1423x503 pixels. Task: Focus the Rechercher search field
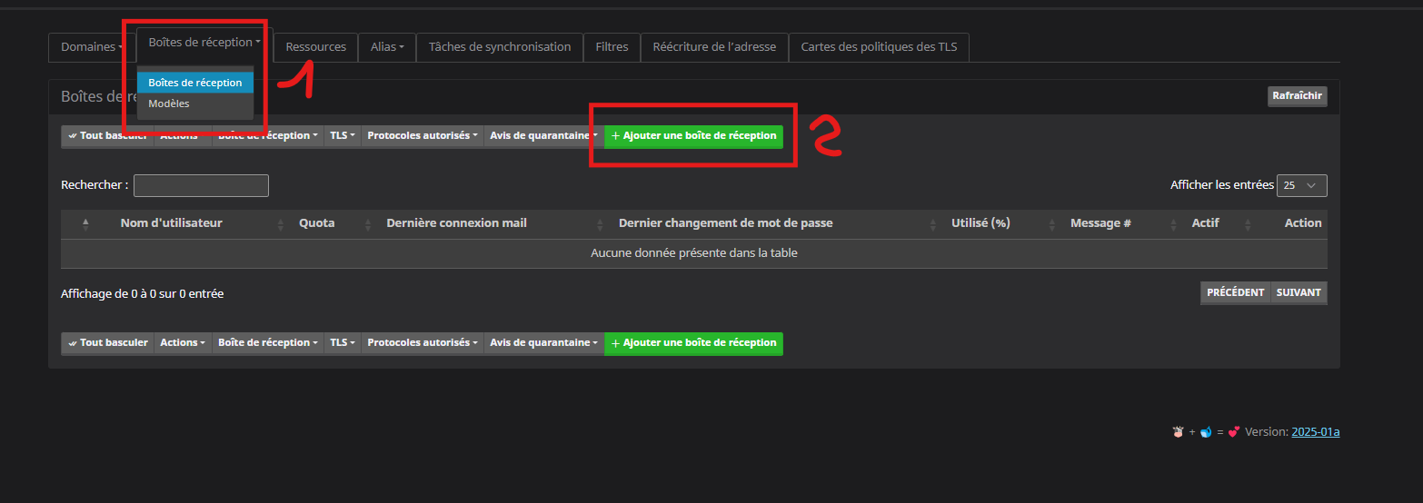pyautogui.click(x=201, y=185)
